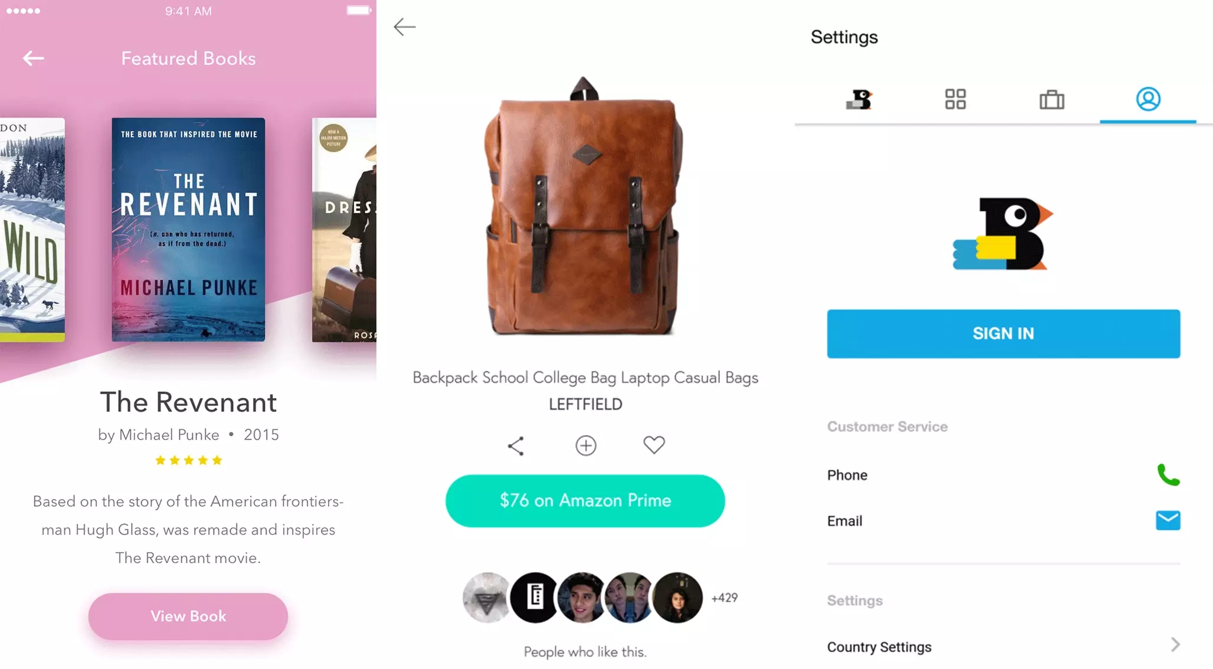The image size is (1213, 669).
Task: Click View Book button on The Revenant
Action: click(189, 615)
